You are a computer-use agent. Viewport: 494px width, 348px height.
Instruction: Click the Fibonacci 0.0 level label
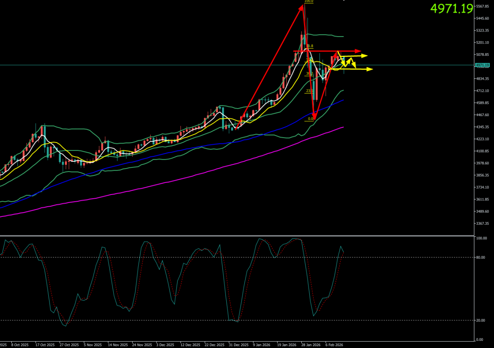click(x=311, y=119)
